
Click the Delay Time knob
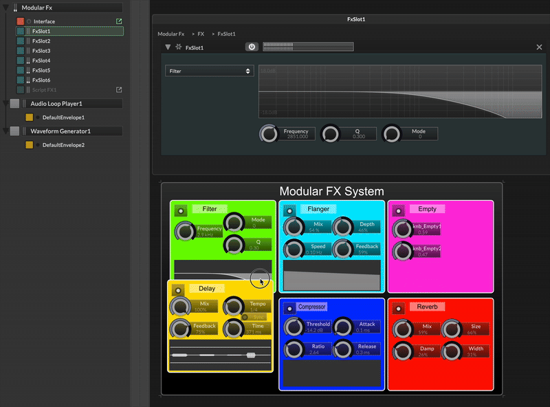click(233, 329)
